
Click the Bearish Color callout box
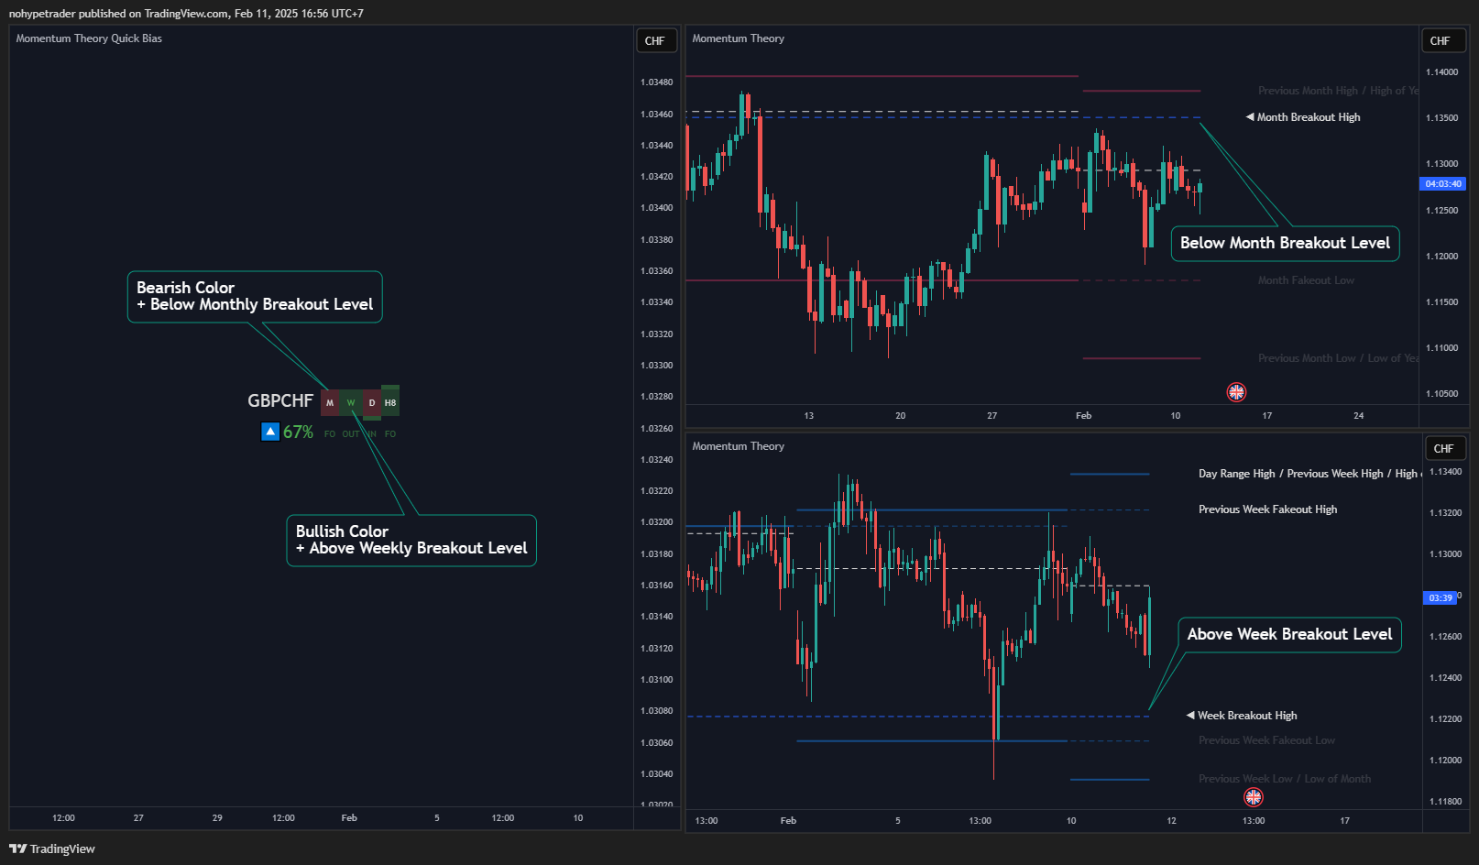click(x=255, y=296)
